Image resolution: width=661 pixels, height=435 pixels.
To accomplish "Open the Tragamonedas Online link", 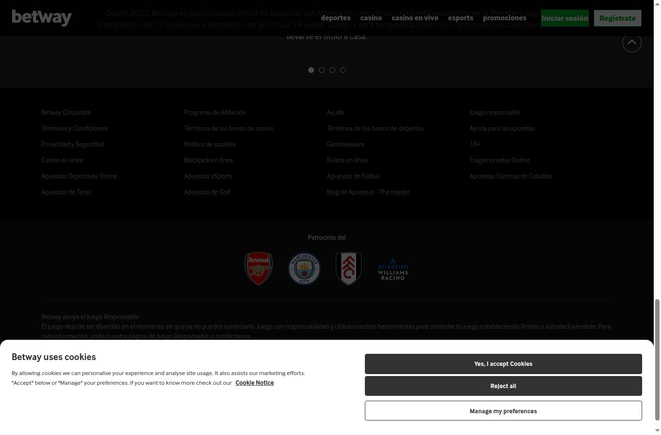I will 500,160.
